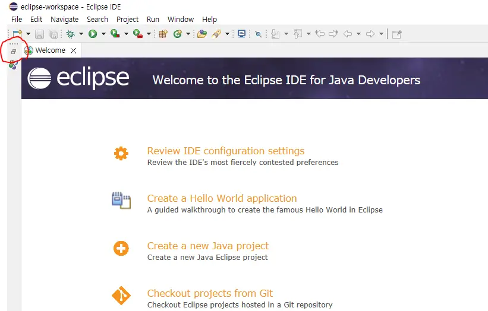
Task: Click the orange gear configuration icon
Action: (x=121, y=154)
